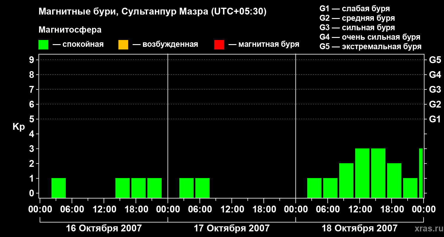This screenshot has height=237, width=444.
Task: Click second Kp 2 bar on 18 Октября
Action: click(394, 180)
